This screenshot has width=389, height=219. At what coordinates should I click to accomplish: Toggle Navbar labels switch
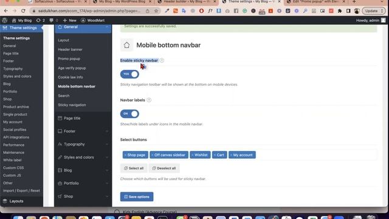(129, 114)
